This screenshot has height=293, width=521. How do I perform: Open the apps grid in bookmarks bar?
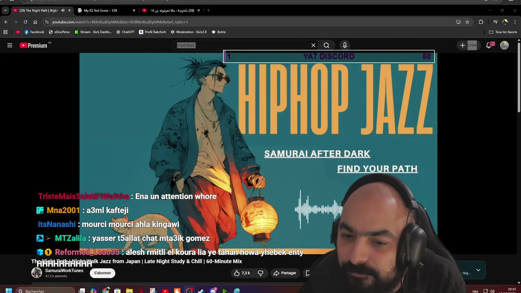[5, 32]
